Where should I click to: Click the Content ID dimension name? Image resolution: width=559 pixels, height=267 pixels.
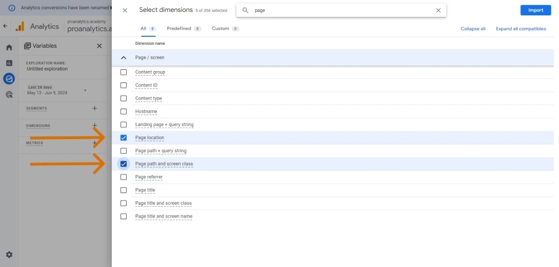click(x=146, y=85)
